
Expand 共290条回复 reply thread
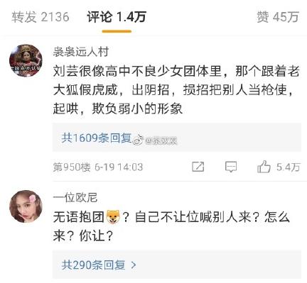93,265
